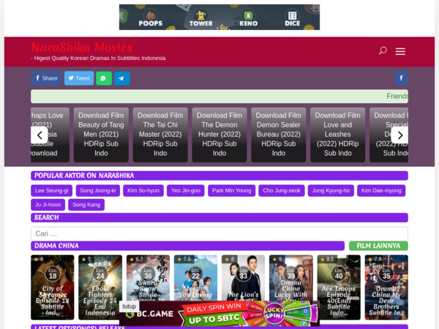Select actor tag Kim Dae-myung

(x=381, y=191)
